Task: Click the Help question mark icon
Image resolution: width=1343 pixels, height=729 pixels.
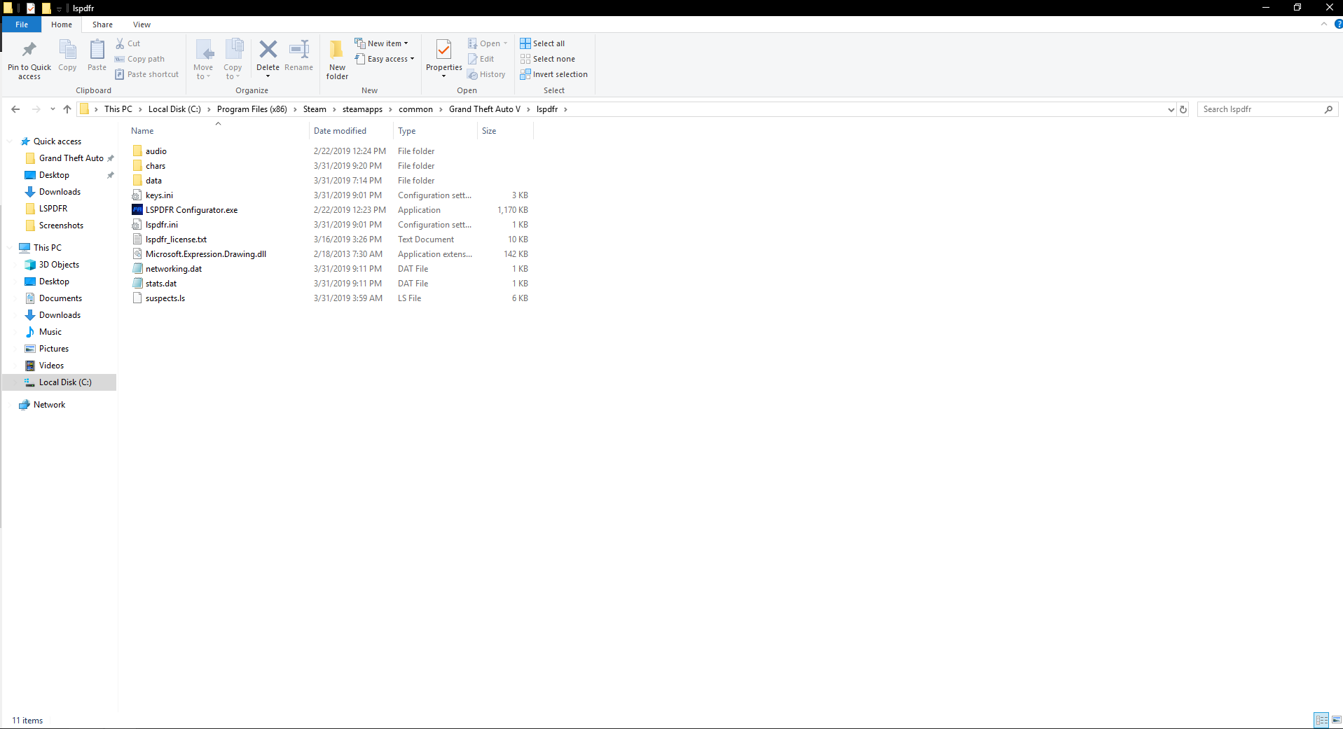Action: point(1338,24)
